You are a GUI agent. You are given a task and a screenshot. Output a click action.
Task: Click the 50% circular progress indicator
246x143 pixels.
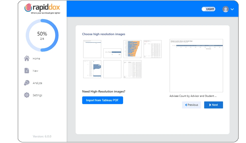click(x=42, y=35)
